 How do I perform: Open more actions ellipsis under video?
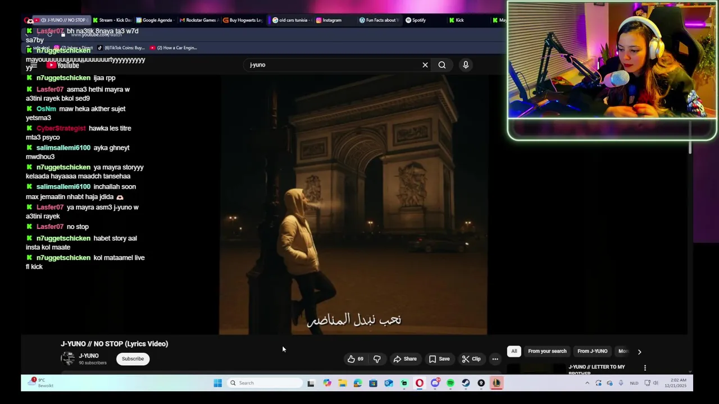[x=495, y=359]
